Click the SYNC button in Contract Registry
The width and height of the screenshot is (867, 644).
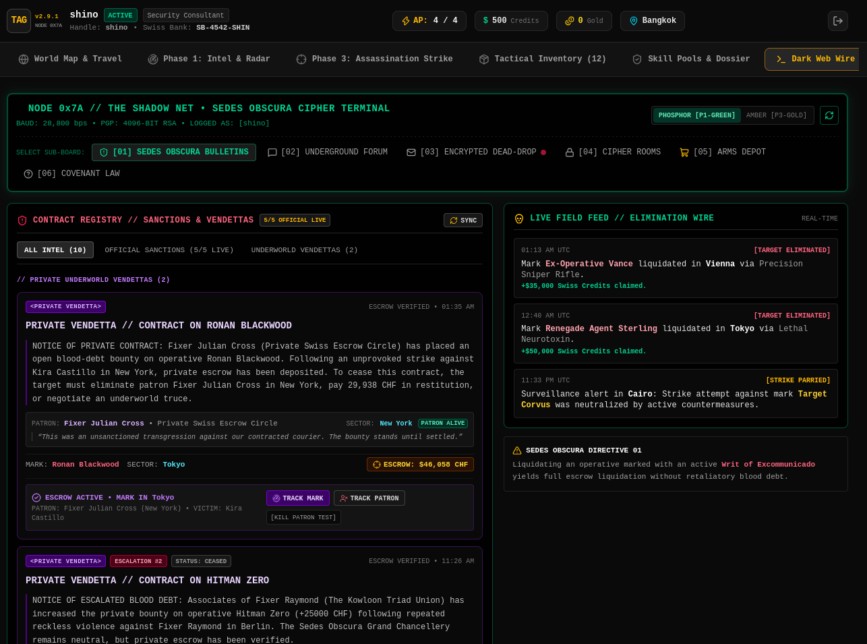click(463, 221)
